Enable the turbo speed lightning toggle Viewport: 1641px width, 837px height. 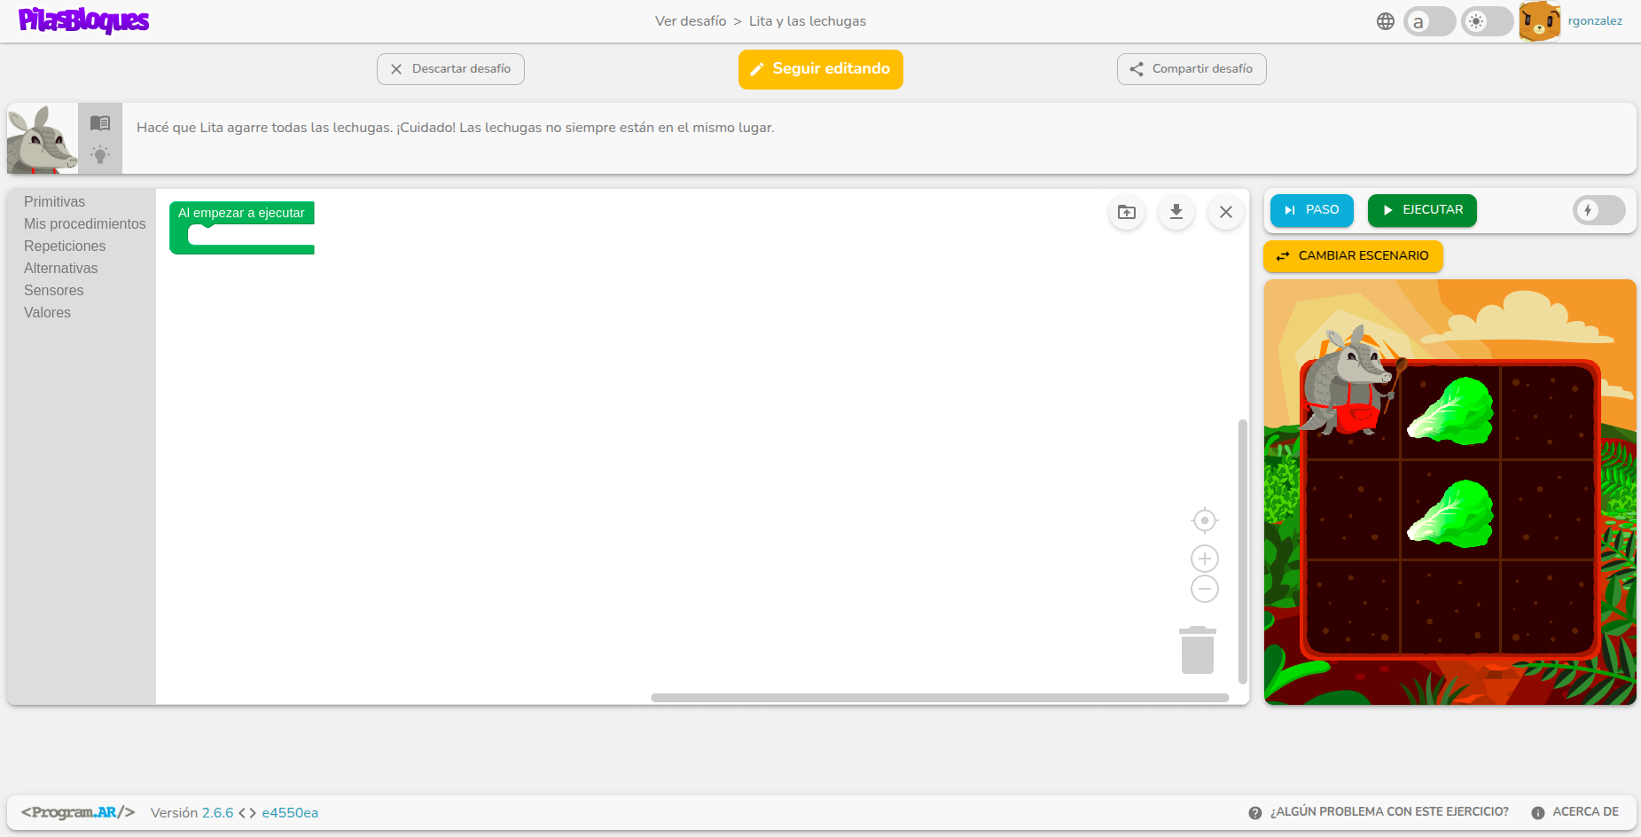coord(1598,210)
